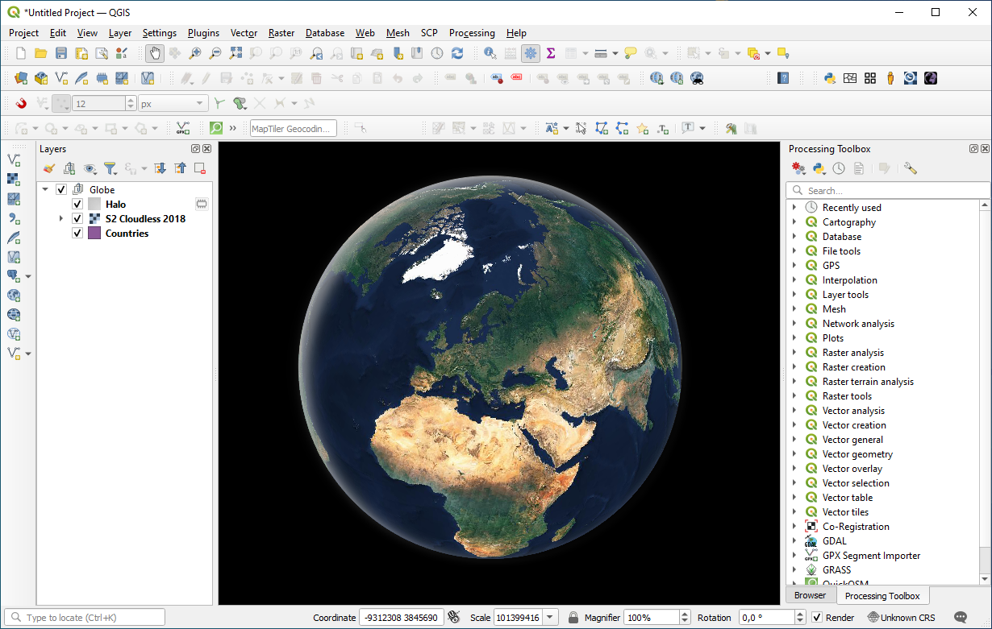The image size is (992, 629).
Task: Switch to the Browser tab
Action: pos(810,595)
